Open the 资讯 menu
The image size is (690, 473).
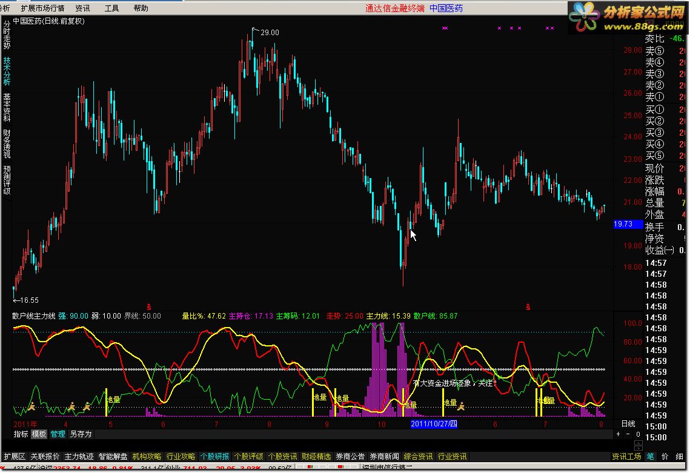[x=82, y=8]
